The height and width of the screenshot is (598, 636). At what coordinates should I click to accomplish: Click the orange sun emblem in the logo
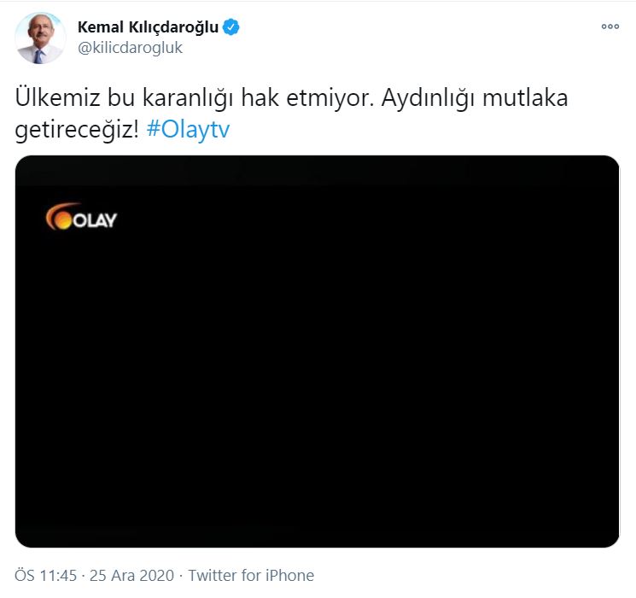pos(59,217)
